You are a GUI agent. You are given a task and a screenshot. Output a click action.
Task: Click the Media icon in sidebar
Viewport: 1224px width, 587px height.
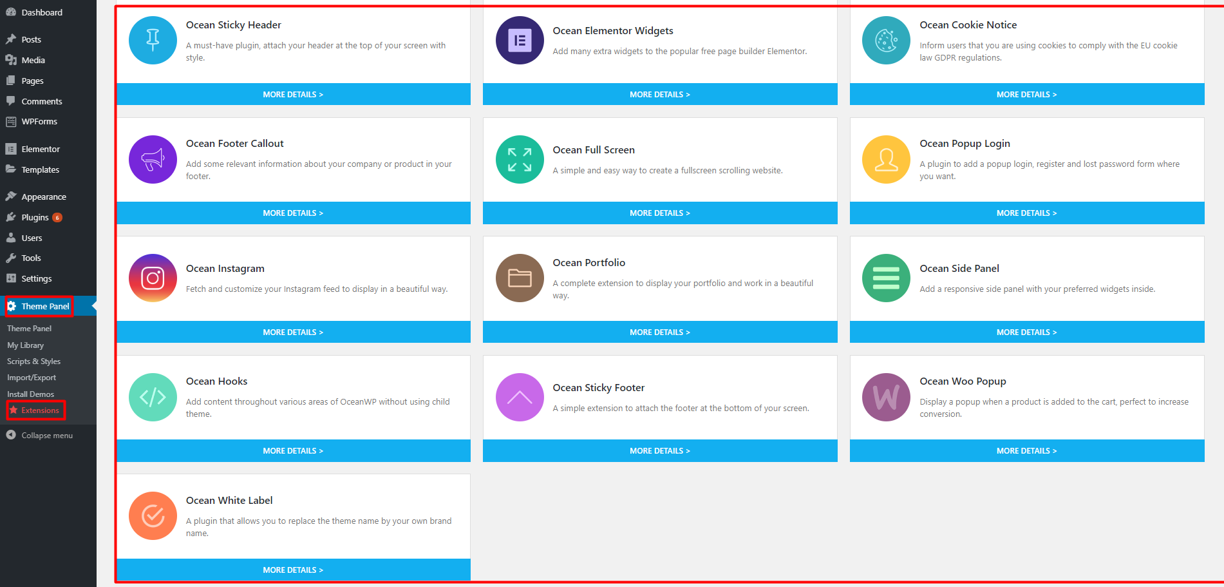(x=11, y=60)
